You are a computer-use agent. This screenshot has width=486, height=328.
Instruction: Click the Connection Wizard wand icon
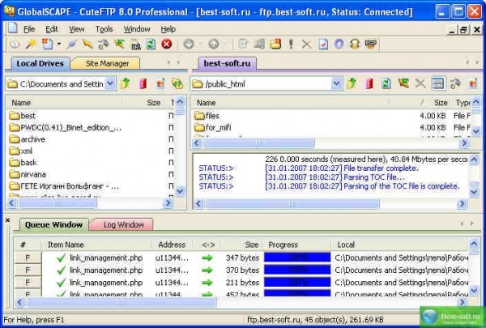[31, 44]
